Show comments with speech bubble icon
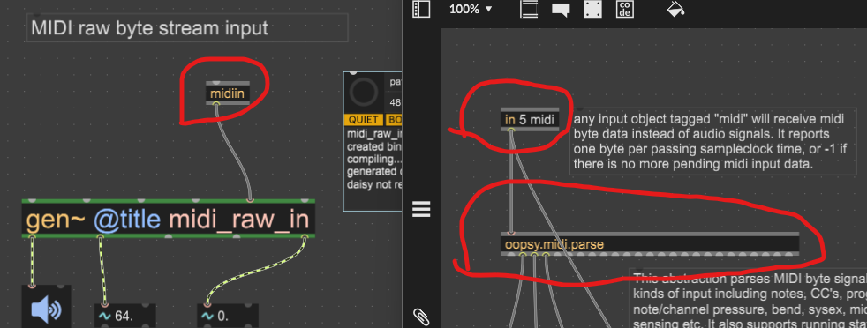 click(x=561, y=10)
